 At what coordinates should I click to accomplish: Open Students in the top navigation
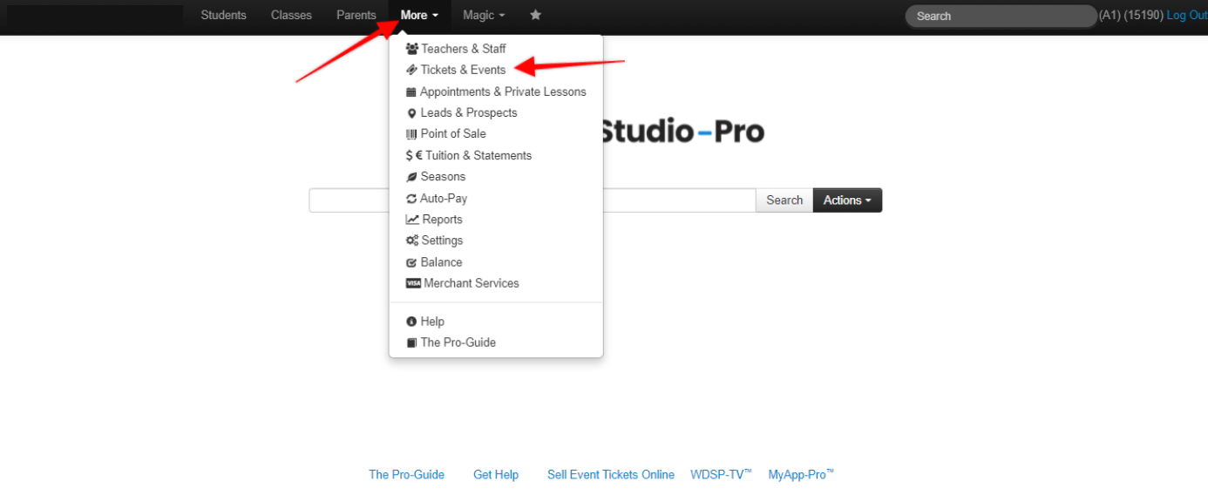[x=223, y=16]
